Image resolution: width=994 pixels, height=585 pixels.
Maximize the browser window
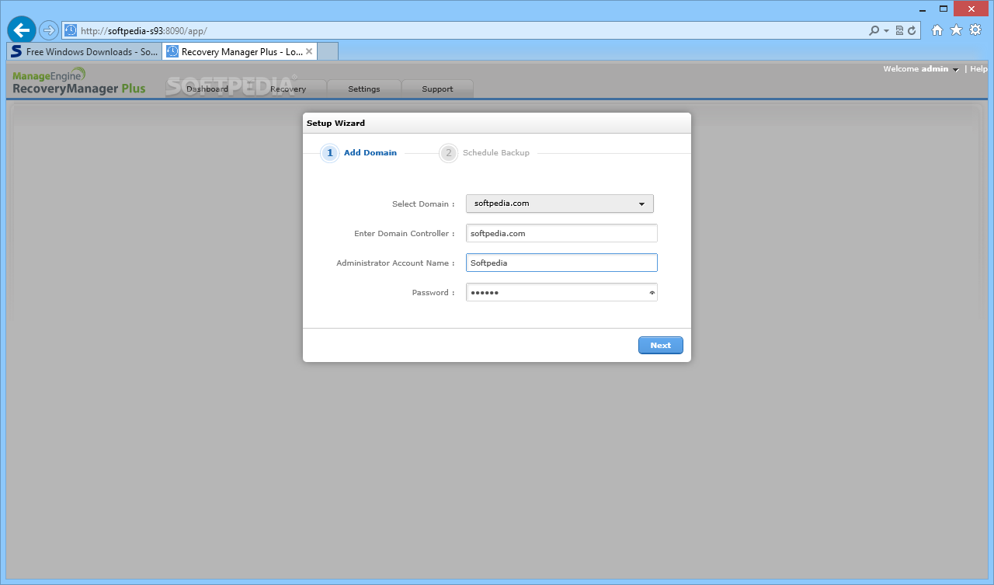[944, 8]
